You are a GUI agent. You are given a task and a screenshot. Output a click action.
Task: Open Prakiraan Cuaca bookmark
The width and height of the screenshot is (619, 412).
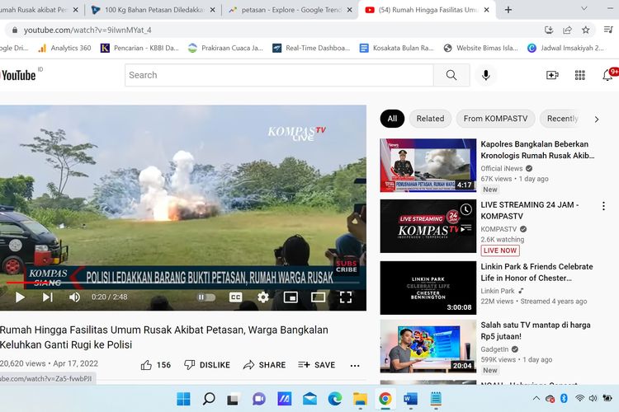point(226,48)
